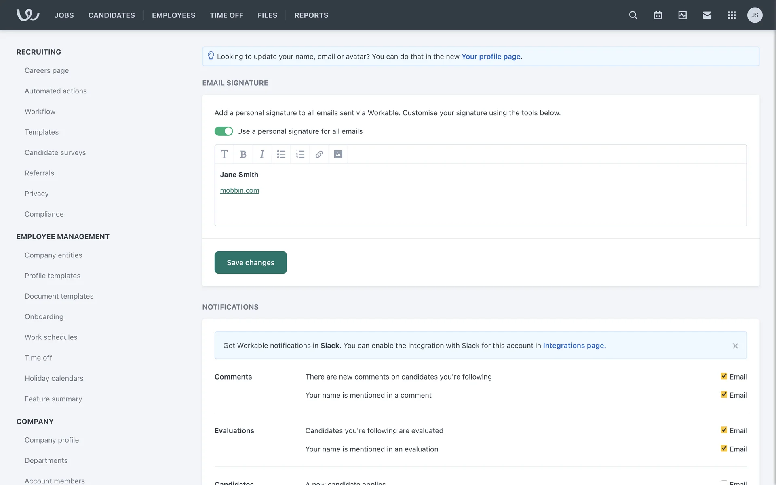Open the apps grid menu
This screenshot has width=776, height=485.
(x=732, y=15)
